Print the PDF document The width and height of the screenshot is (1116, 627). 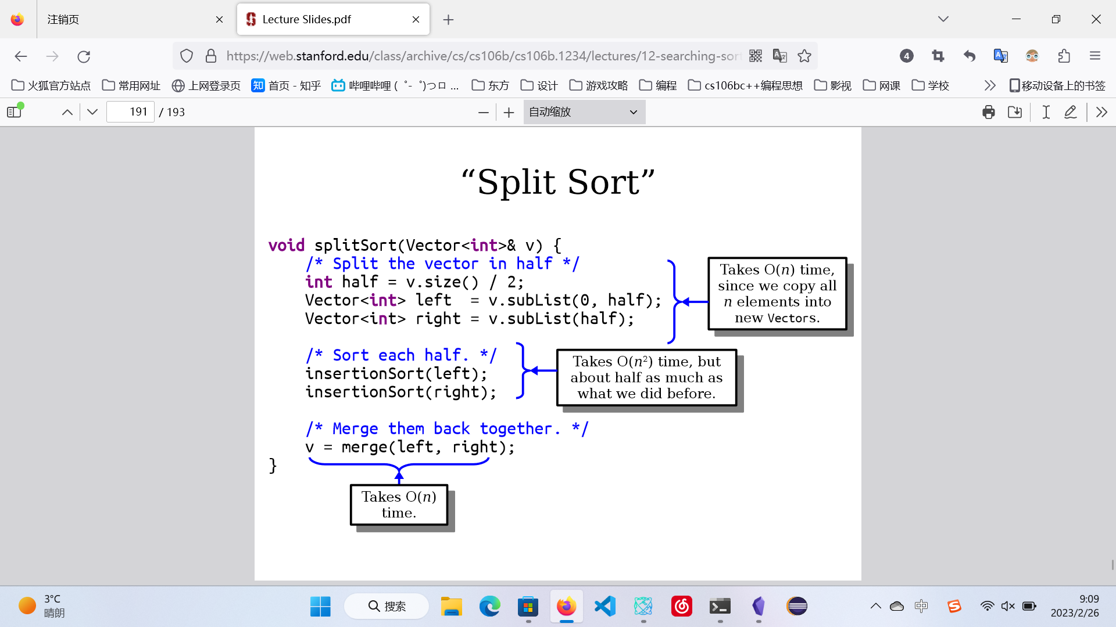tap(989, 112)
